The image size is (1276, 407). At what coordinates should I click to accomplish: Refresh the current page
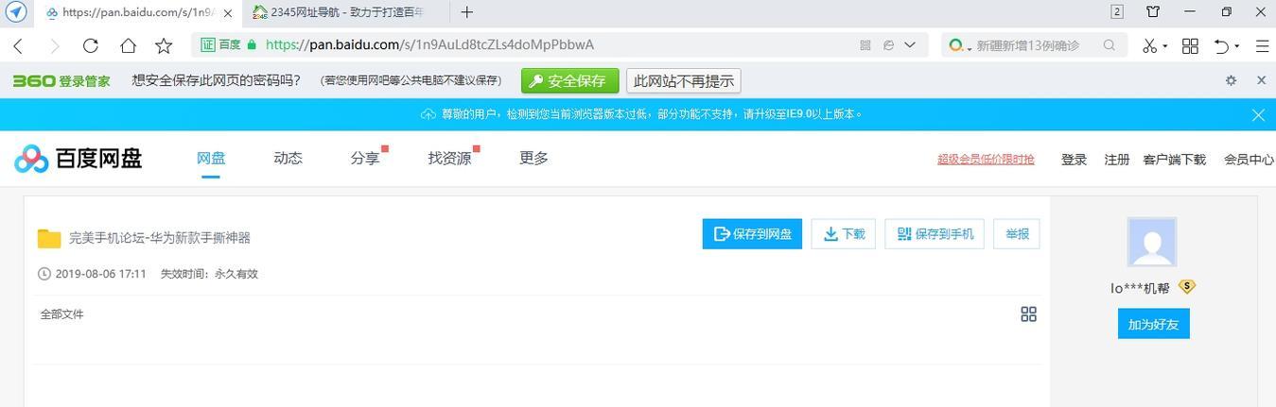point(91,45)
